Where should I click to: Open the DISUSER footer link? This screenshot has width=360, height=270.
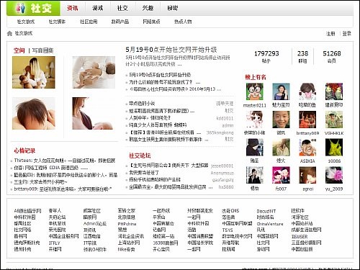(x=300, y=236)
